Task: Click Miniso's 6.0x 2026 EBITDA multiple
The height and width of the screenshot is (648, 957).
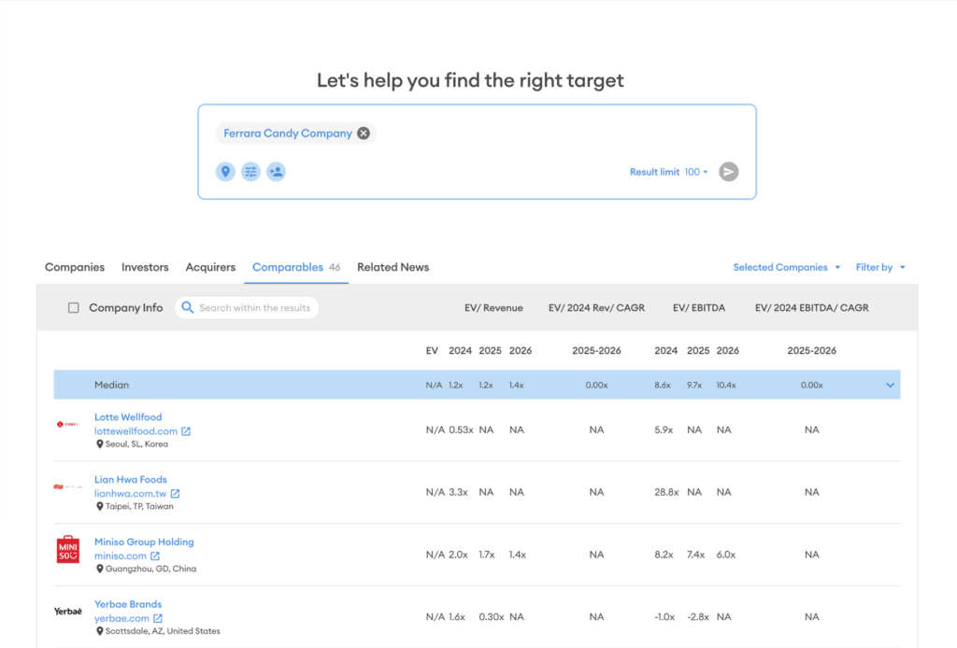Action: coord(725,555)
